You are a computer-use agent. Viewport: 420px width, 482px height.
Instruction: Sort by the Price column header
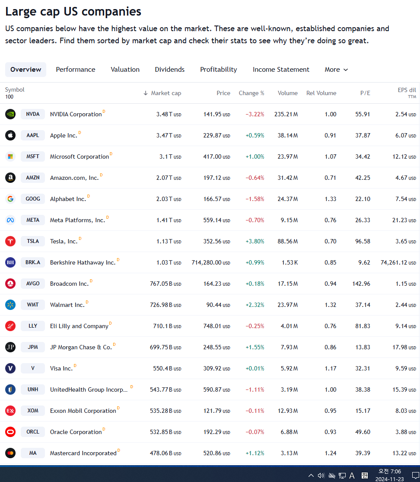click(223, 93)
